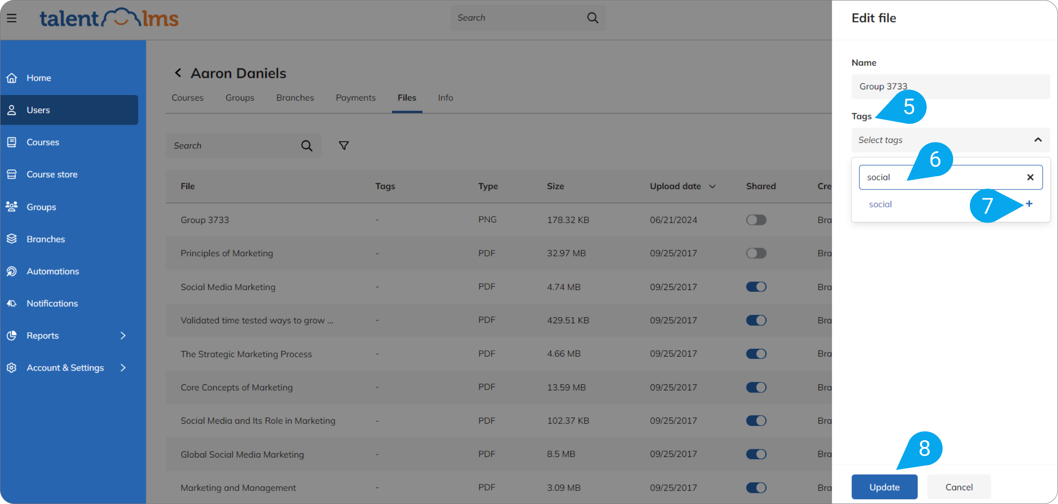Toggle Shared for The Strategic Marketing Process
The width and height of the screenshot is (1058, 504).
click(756, 354)
